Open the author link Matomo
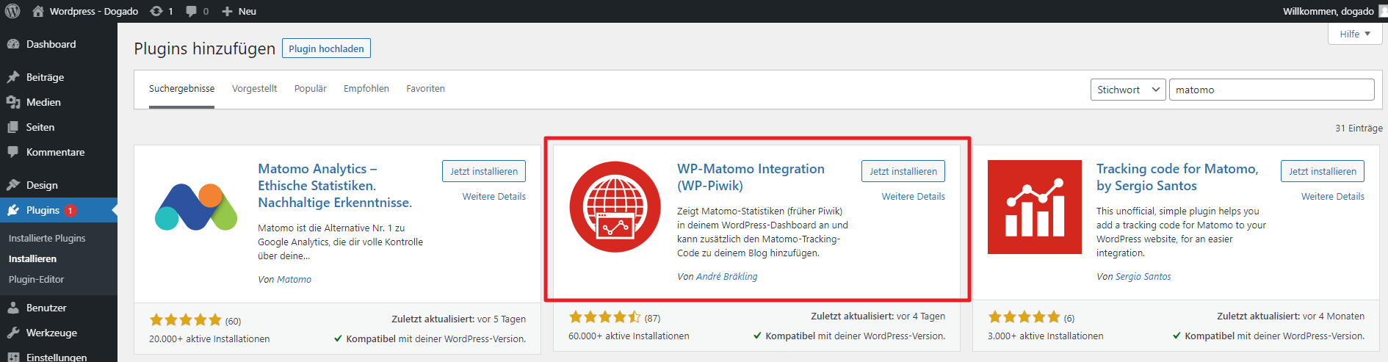The width and height of the screenshot is (1388, 362). click(x=294, y=280)
